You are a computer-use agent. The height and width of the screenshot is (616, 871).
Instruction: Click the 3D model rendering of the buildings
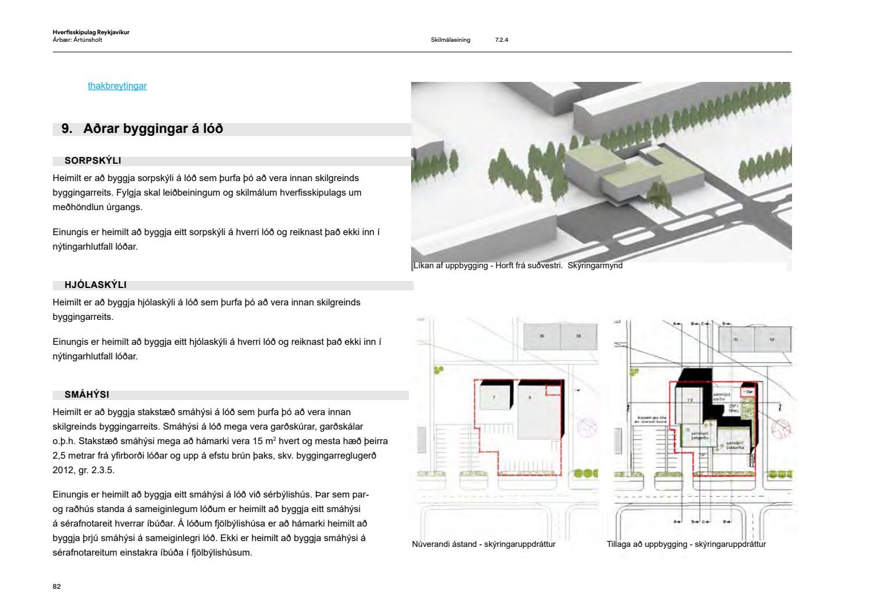pos(601,171)
